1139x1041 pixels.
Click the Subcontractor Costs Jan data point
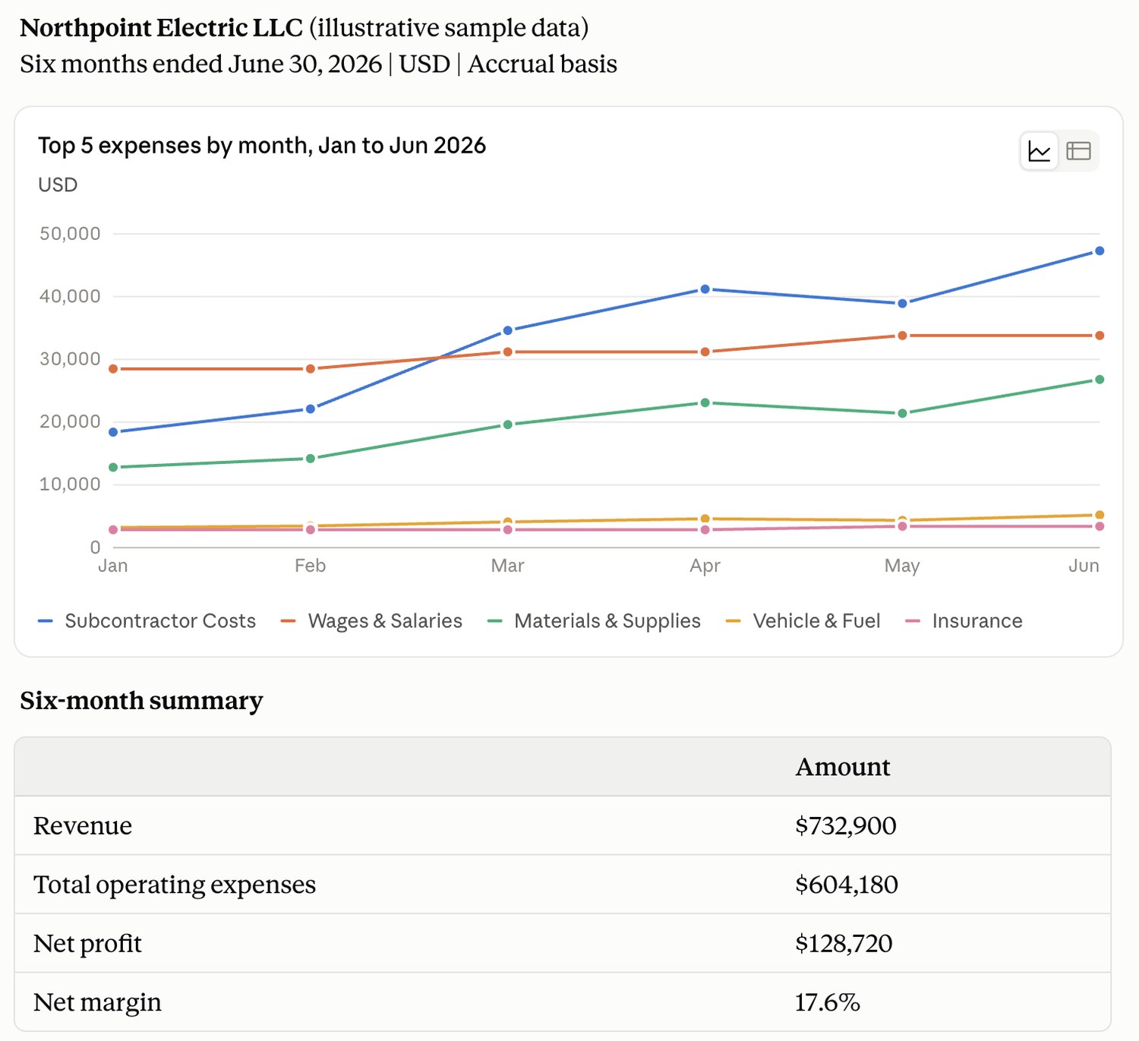click(x=113, y=432)
